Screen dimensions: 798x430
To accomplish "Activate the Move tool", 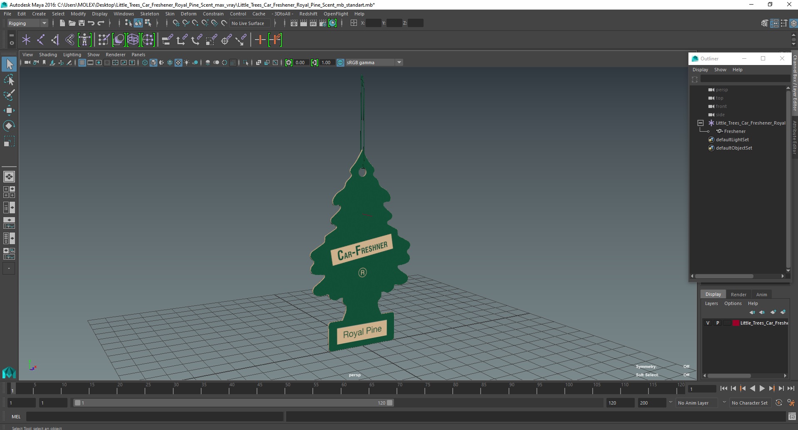I will click(9, 110).
